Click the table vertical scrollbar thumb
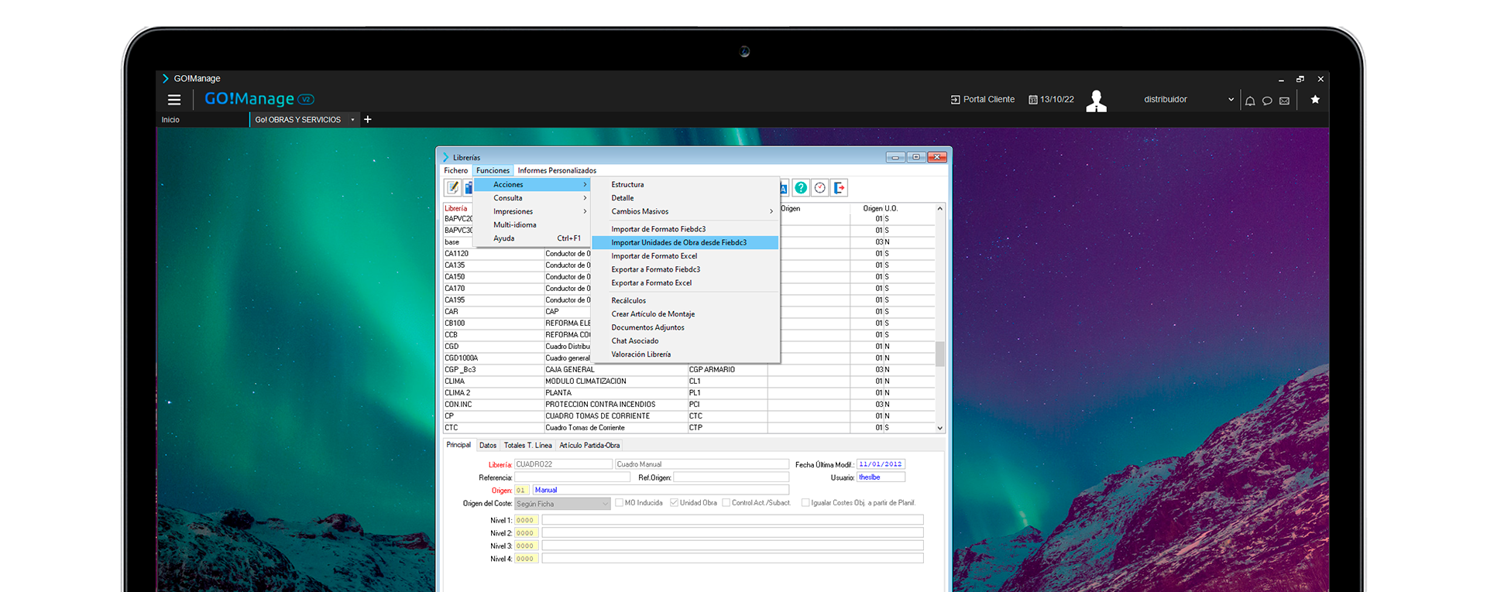The height and width of the screenshot is (592, 1487). pos(940,354)
